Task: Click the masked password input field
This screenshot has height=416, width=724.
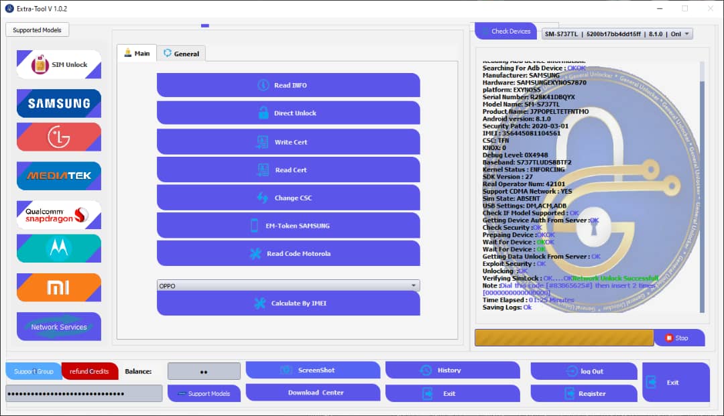Action: [84, 393]
